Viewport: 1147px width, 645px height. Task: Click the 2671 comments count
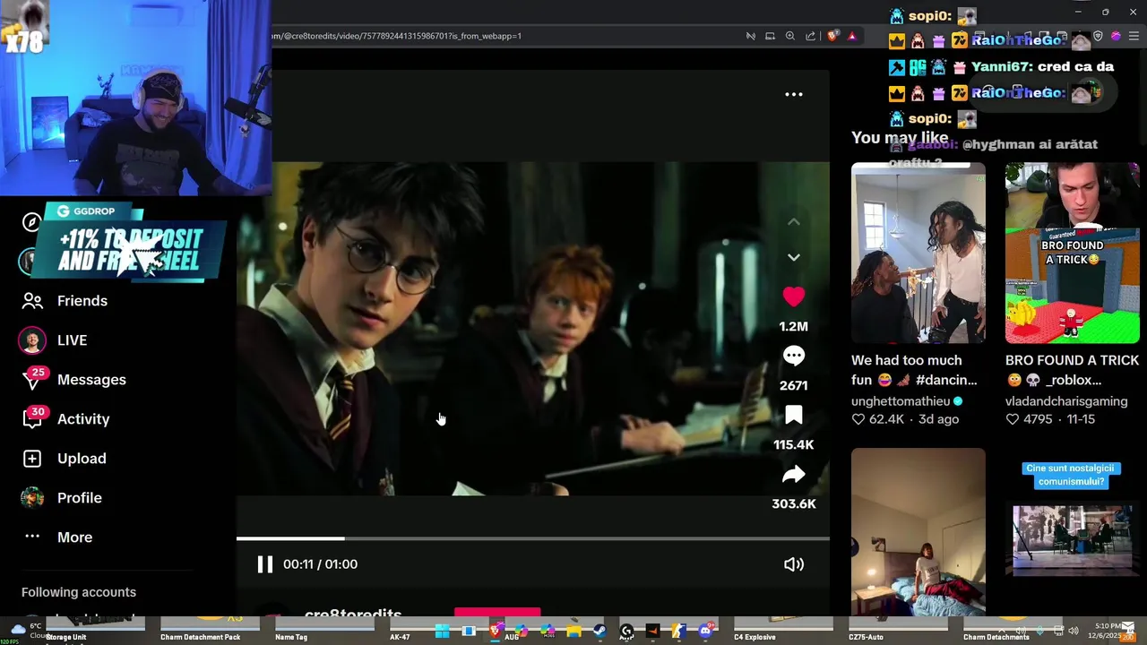click(x=794, y=385)
